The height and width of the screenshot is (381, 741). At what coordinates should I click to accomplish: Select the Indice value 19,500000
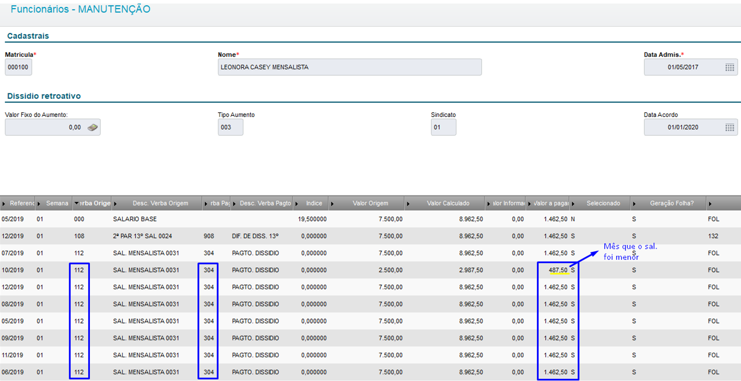coord(313,220)
